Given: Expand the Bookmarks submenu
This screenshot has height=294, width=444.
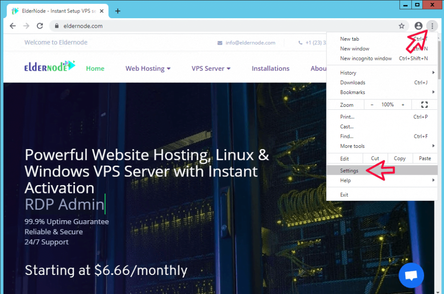Looking at the screenshot, I should (353, 92).
